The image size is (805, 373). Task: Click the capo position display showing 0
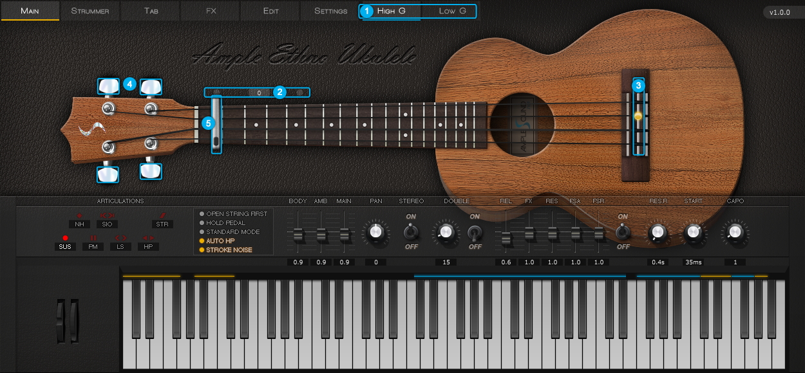(x=259, y=93)
